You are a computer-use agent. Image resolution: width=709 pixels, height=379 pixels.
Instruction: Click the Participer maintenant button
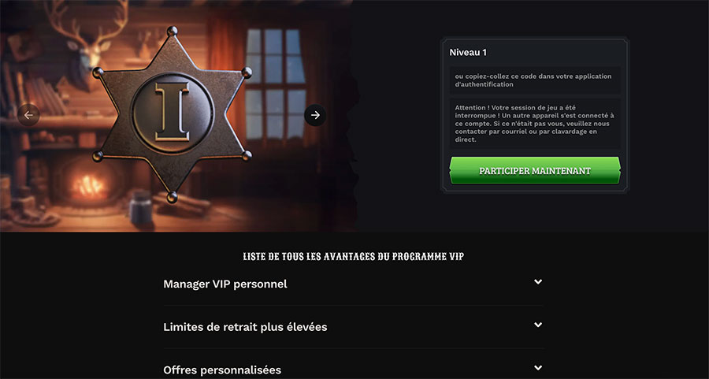pyautogui.click(x=535, y=171)
